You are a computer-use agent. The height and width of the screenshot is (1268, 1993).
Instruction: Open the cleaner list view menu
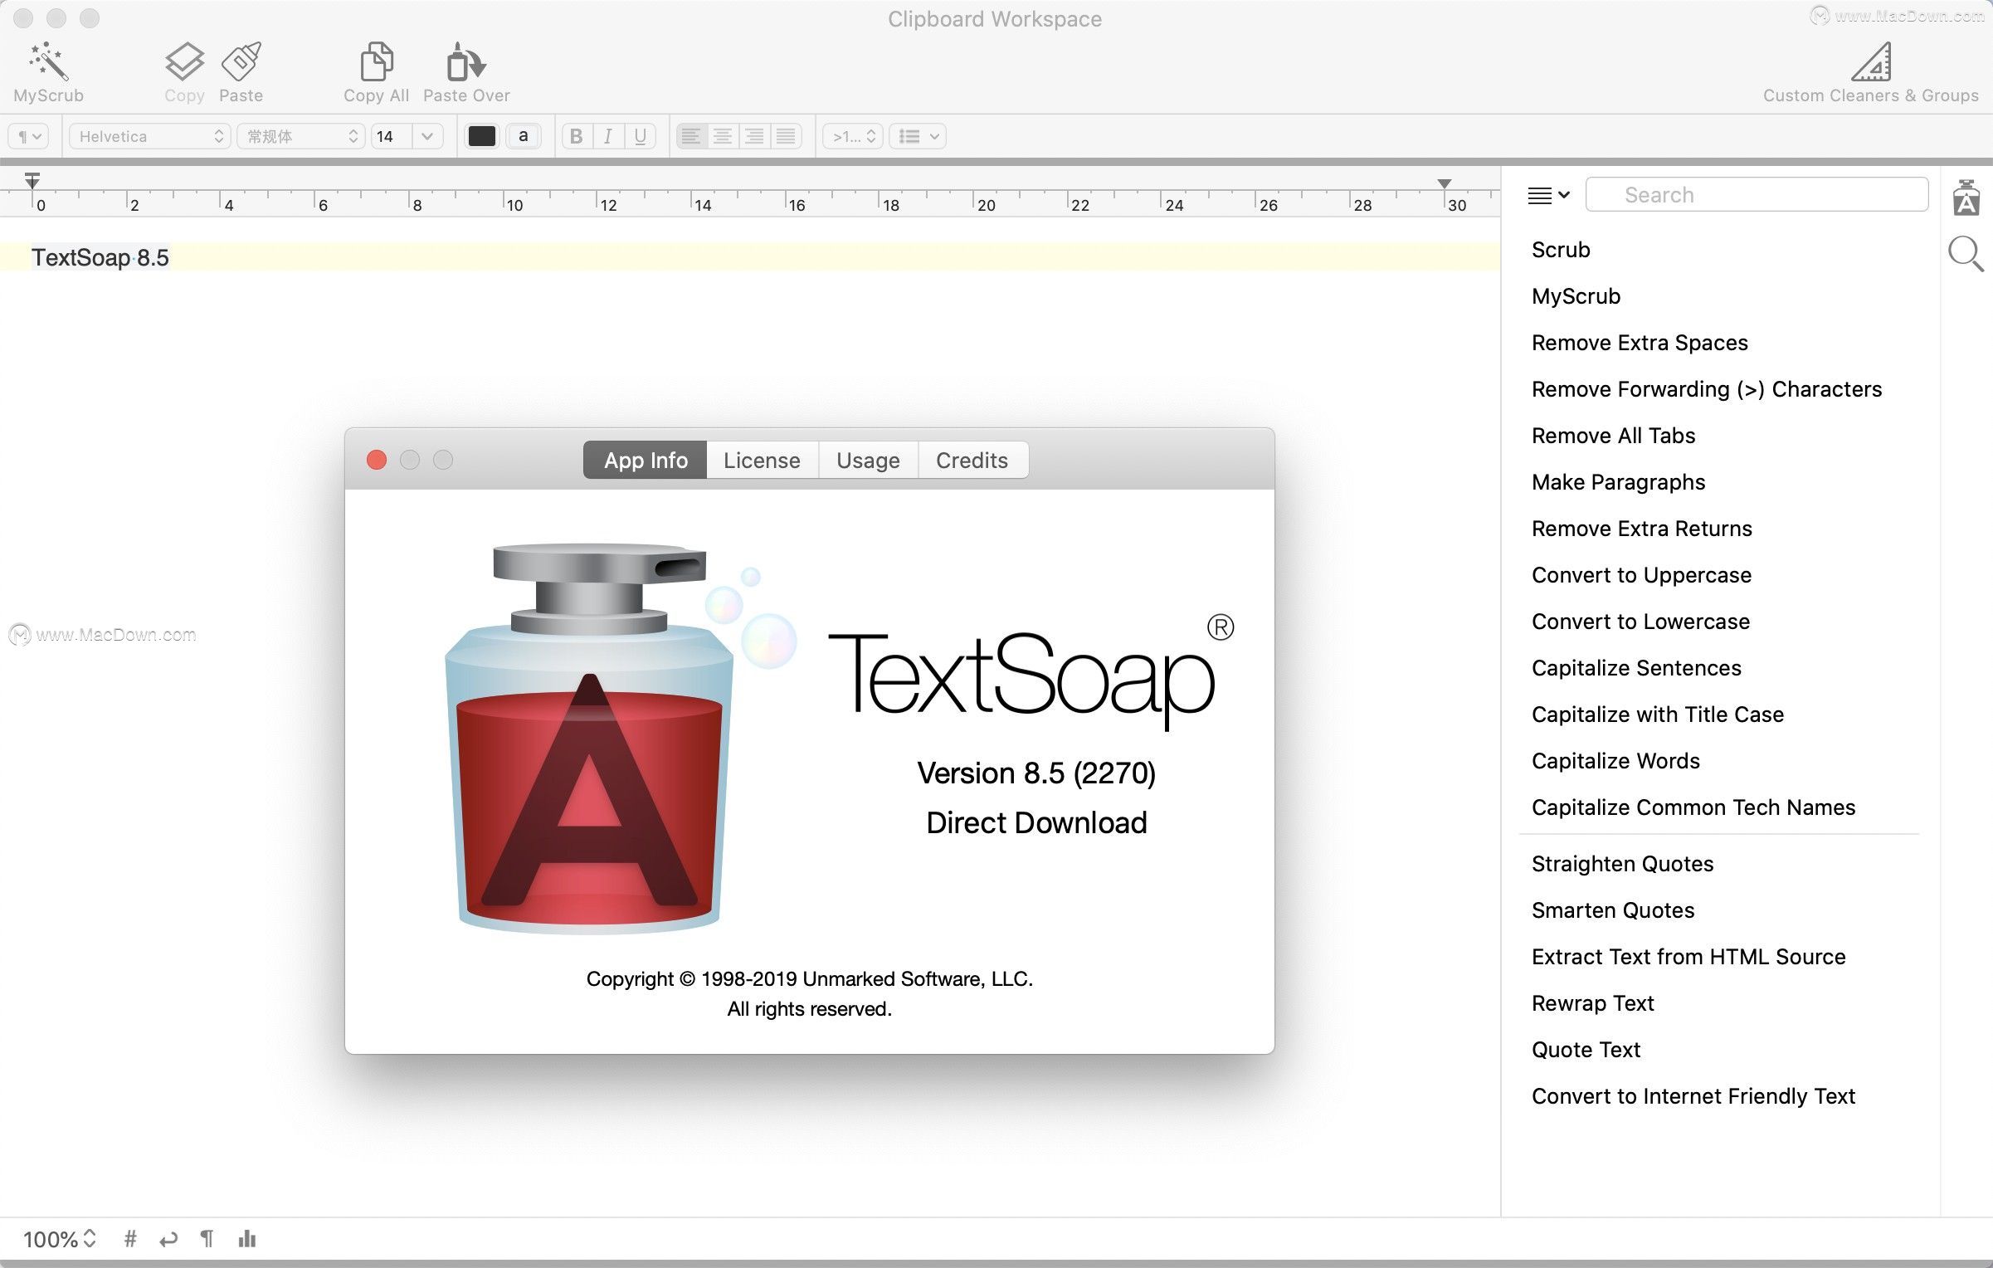(x=1548, y=195)
